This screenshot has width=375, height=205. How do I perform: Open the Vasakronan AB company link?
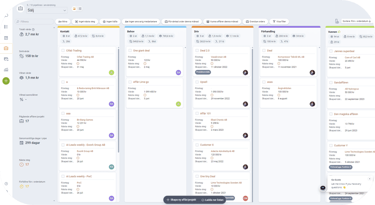coord(219,57)
